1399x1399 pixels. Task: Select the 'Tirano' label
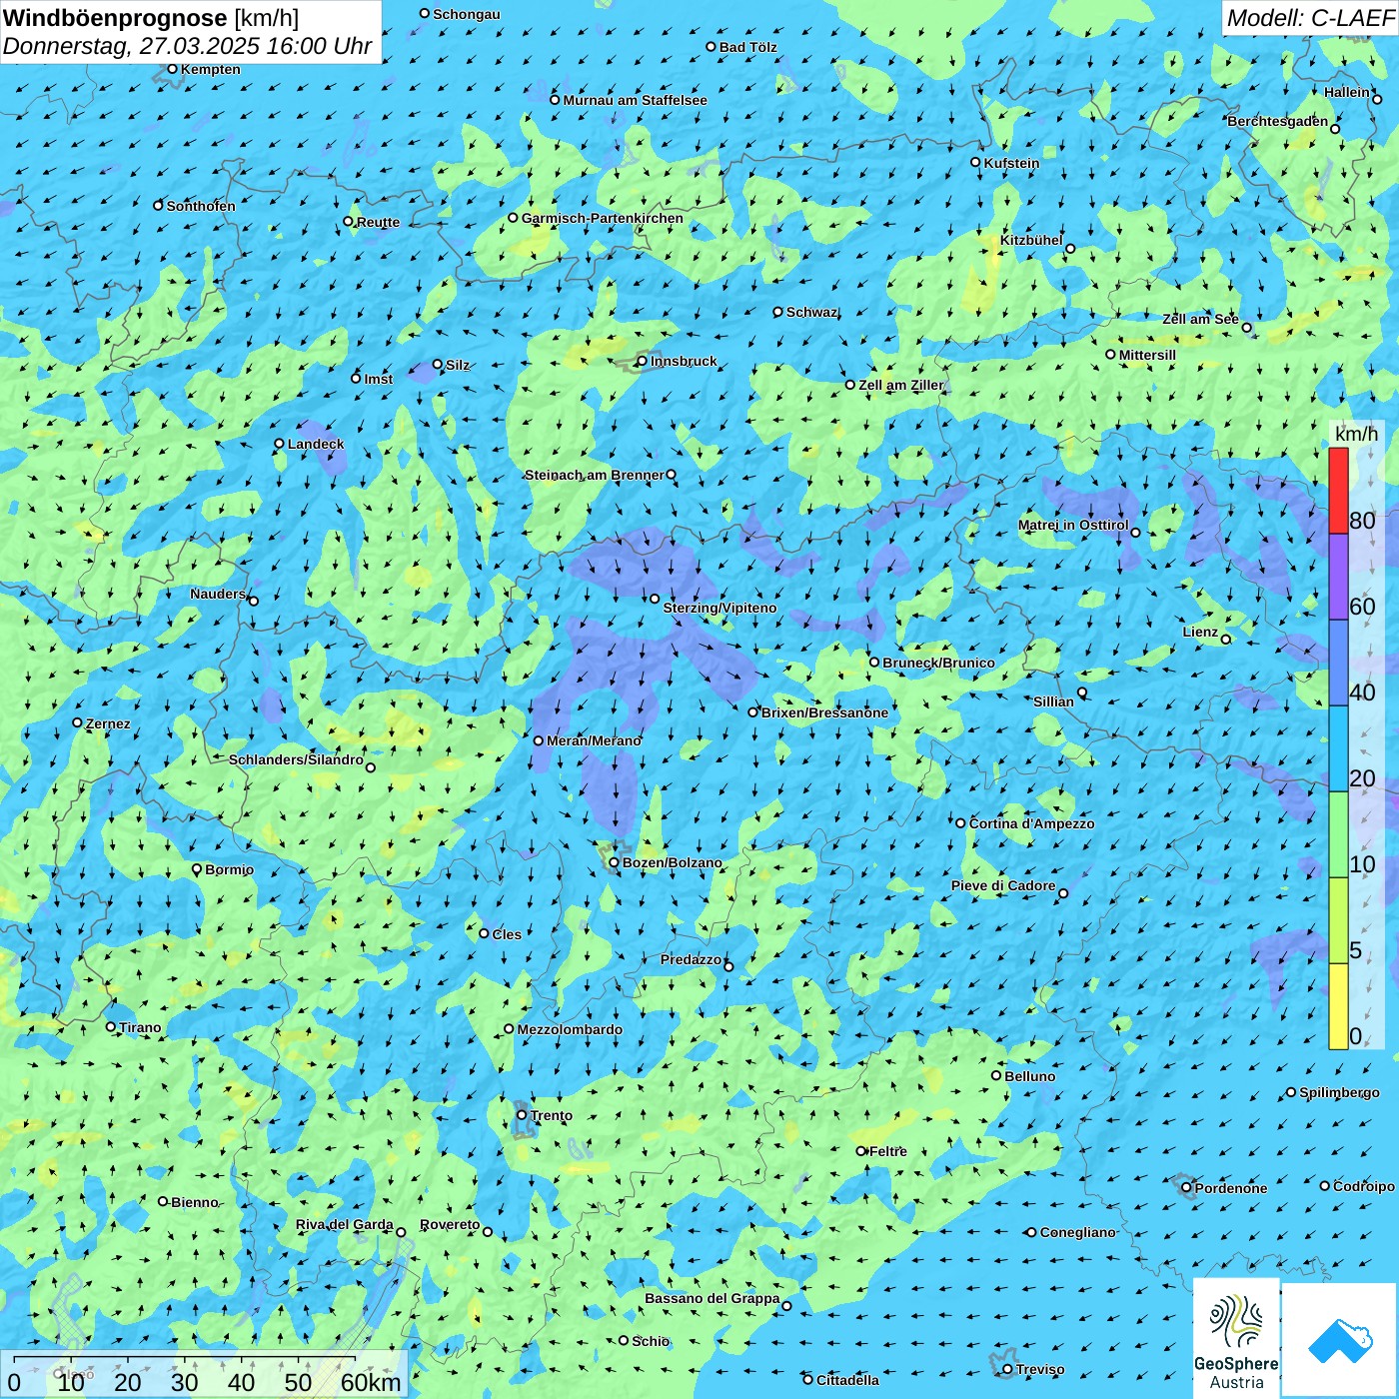[x=140, y=1027]
